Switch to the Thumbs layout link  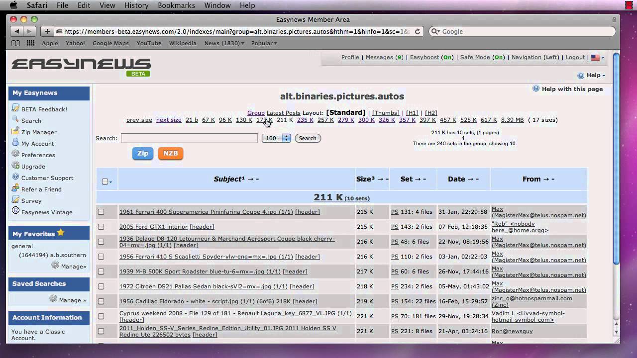click(386, 113)
